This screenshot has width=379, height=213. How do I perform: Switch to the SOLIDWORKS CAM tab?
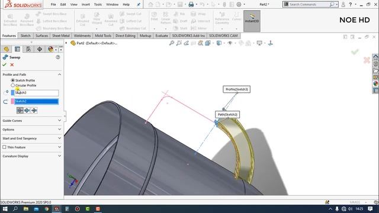click(x=223, y=35)
